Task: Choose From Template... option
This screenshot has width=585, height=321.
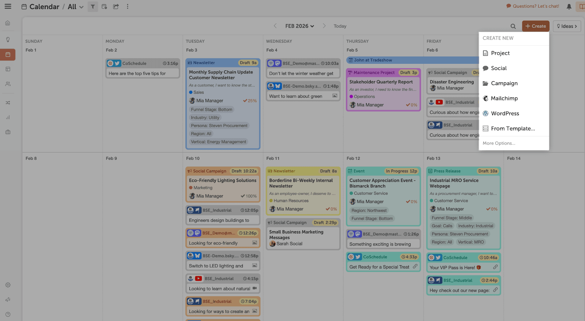Action: tap(514, 128)
